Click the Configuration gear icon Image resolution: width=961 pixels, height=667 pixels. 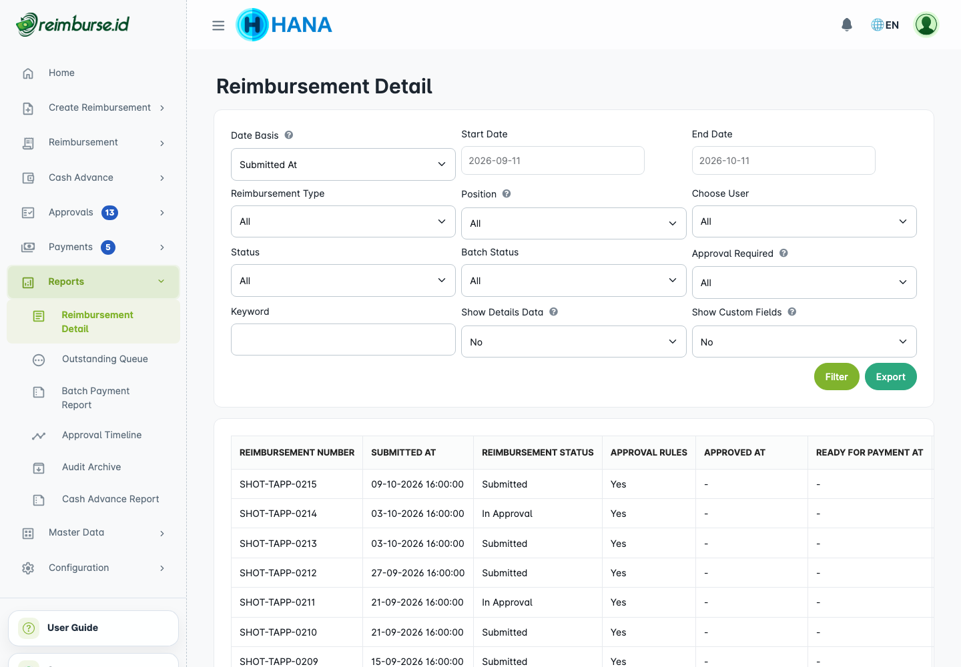pos(28,568)
